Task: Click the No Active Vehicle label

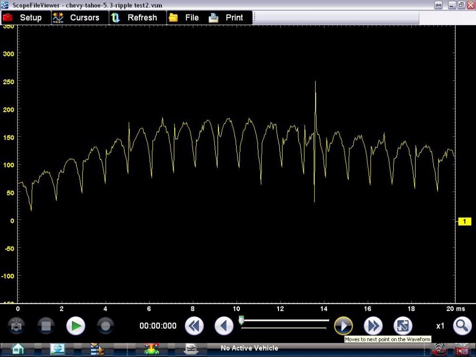Action: 249,348
